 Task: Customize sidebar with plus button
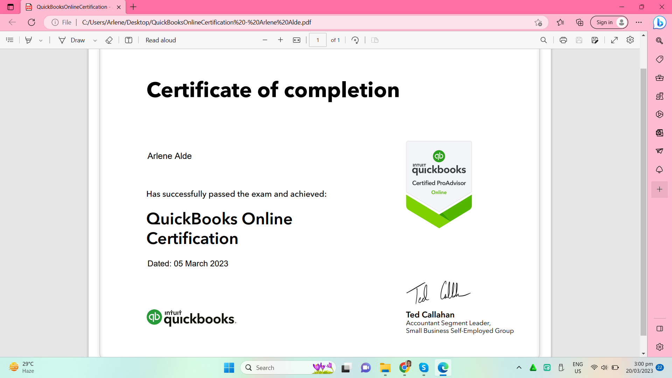tap(659, 189)
